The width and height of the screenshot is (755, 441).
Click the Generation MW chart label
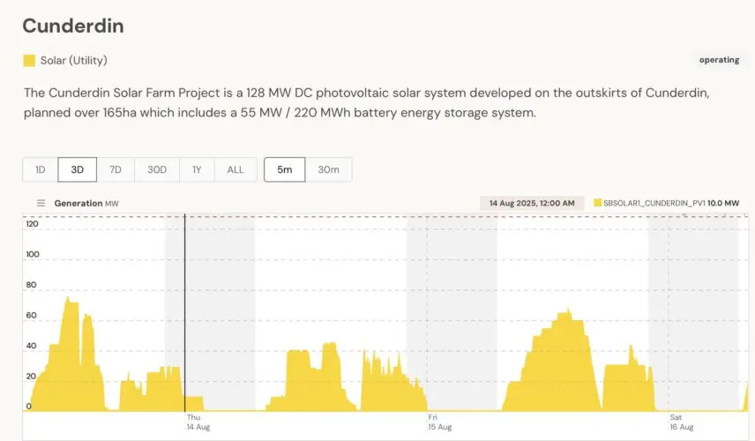point(86,203)
